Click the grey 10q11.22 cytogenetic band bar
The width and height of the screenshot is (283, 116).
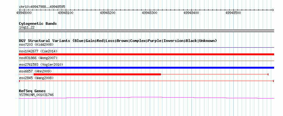[x=146, y=31]
